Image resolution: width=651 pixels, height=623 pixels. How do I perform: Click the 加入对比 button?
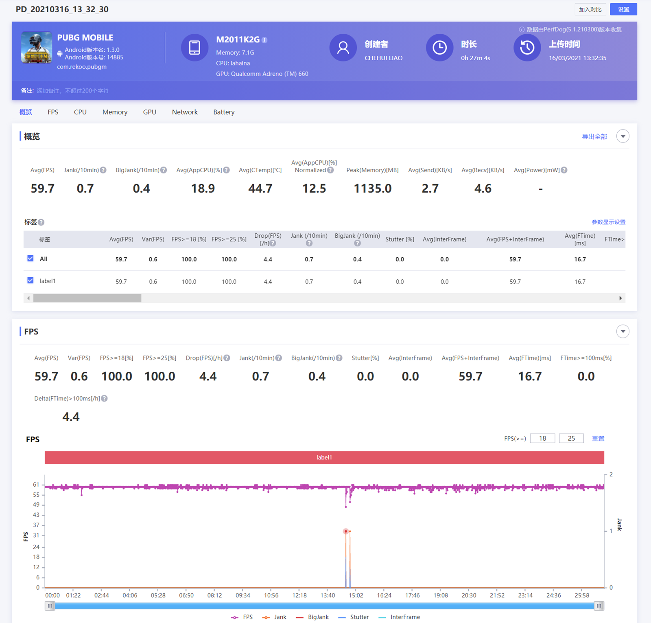coord(590,9)
